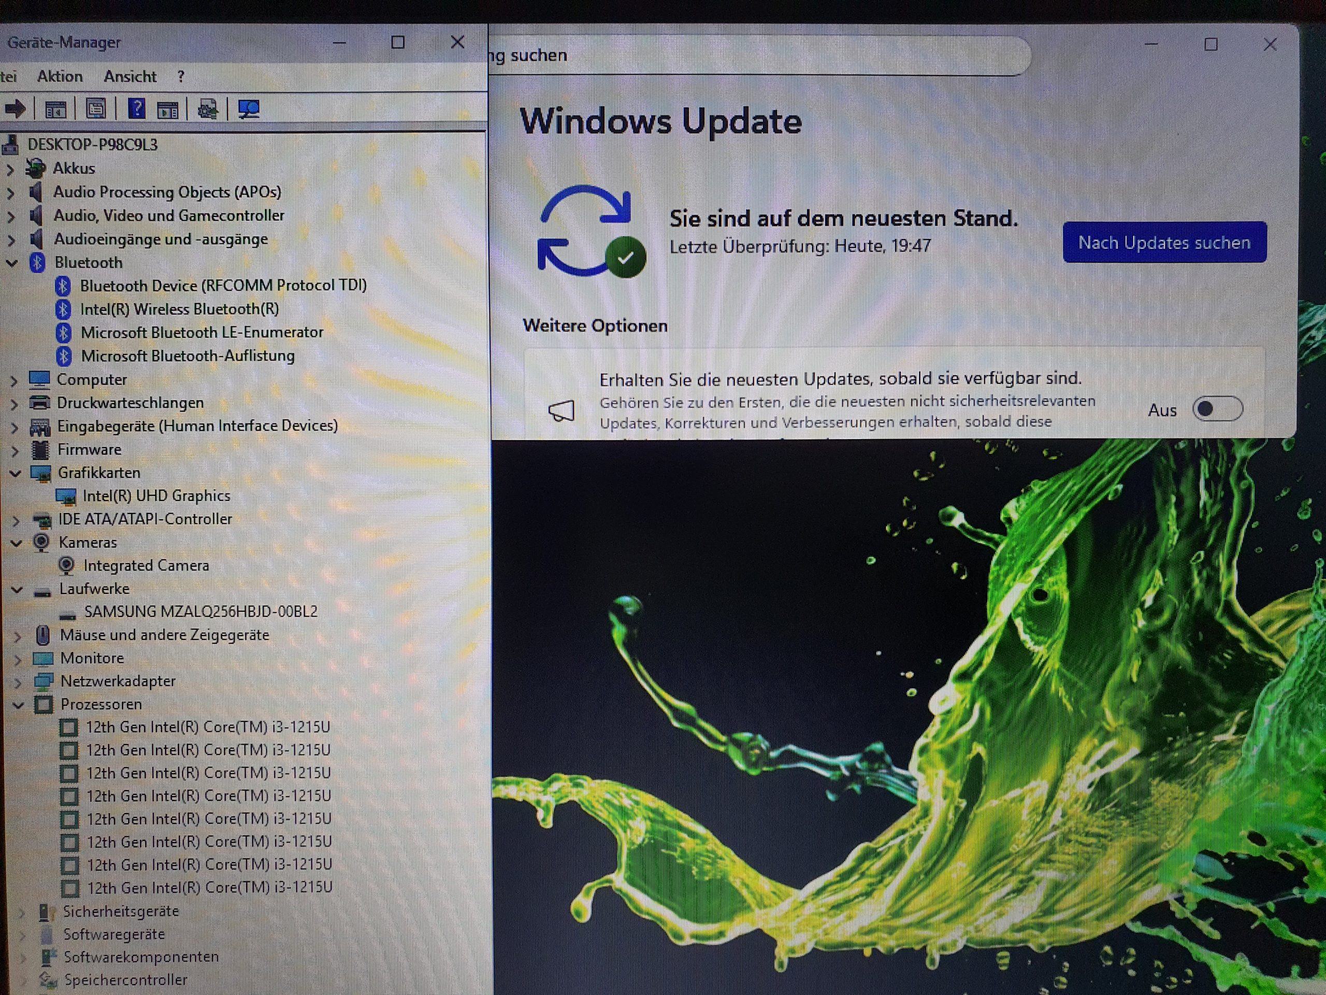Open the question mark Help menu
The width and height of the screenshot is (1326, 995).
[181, 77]
